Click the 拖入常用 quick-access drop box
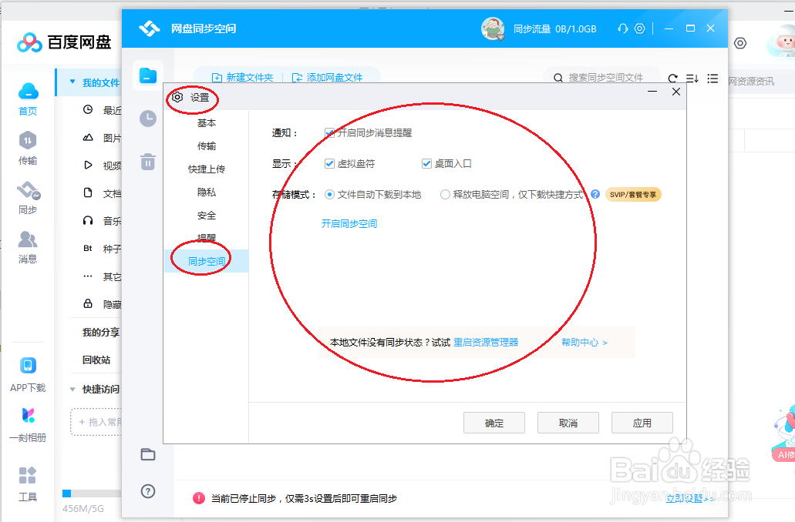Image resolution: width=795 pixels, height=522 pixels. pos(96,422)
